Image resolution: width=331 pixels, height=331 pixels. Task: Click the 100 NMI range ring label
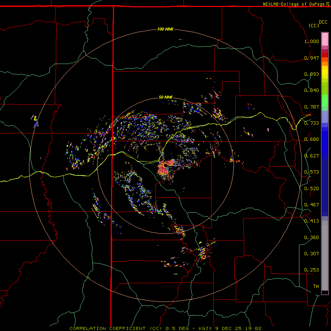pyautogui.click(x=165, y=29)
